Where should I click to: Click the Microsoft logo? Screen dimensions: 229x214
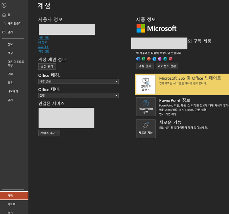pyautogui.click(x=156, y=28)
